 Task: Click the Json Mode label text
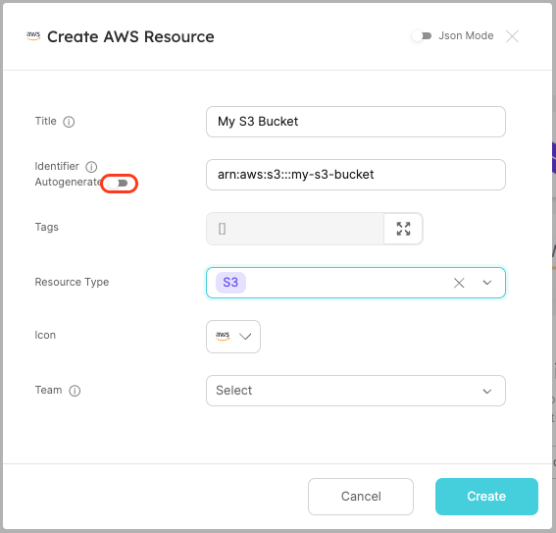(x=466, y=36)
